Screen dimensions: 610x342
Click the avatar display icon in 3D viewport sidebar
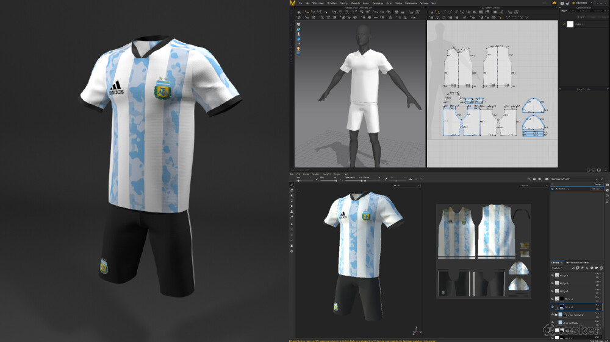pos(298,49)
